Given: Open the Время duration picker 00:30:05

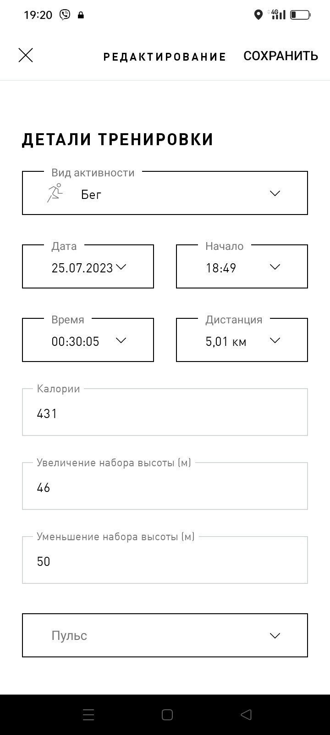Looking at the screenshot, I should coord(88,340).
